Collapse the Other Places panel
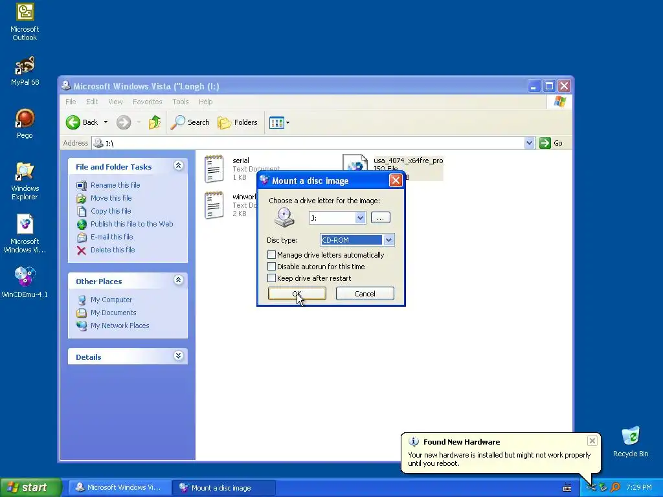Viewport: 663px width, 497px height. tap(179, 280)
